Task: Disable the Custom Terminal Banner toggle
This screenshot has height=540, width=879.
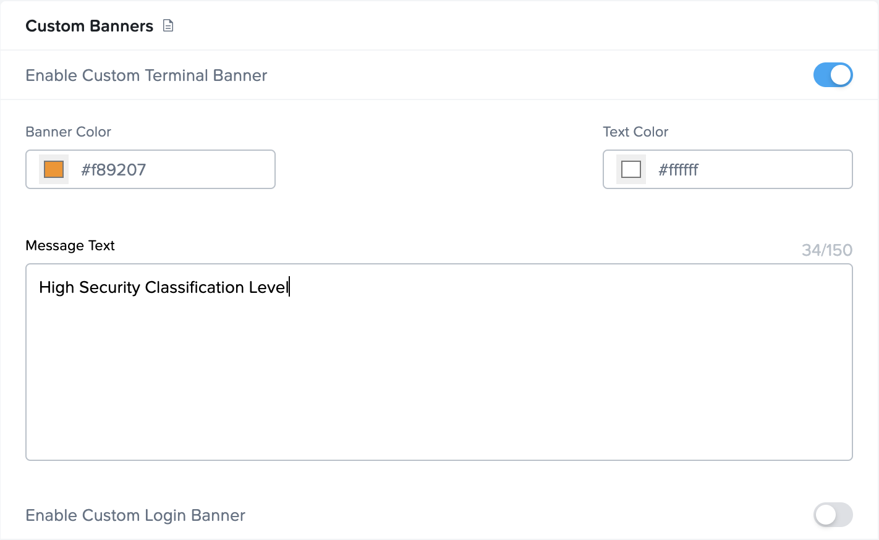Action: 833,75
